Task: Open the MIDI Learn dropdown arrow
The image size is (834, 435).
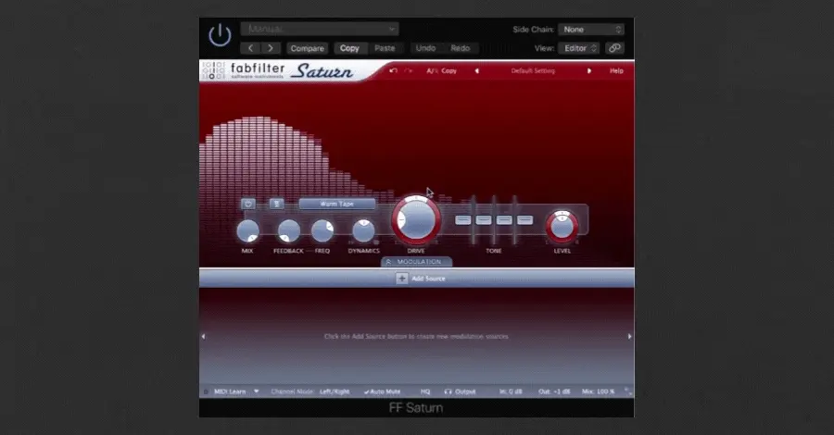Action: pyautogui.click(x=257, y=391)
